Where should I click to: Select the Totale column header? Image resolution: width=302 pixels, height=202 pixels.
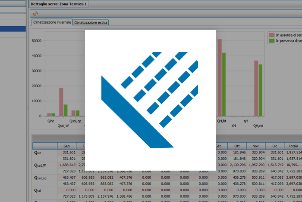coord(293,146)
